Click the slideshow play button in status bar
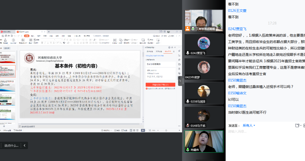Image resolution: width=305 pixels, height=161 pixels. point(143,130)
